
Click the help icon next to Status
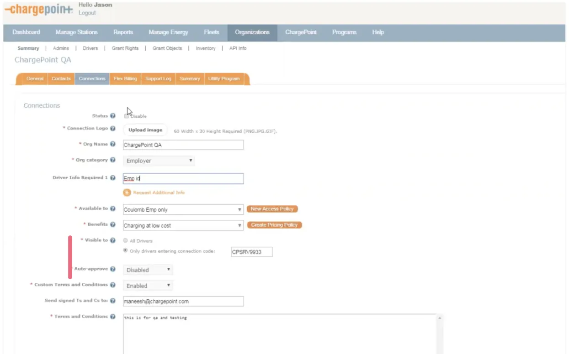(x=112, y=116)
